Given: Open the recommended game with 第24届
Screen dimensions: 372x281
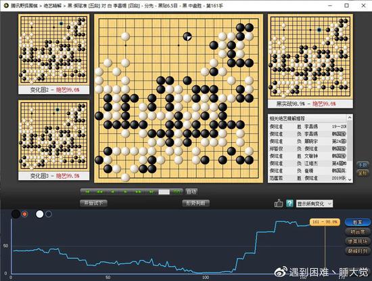Looking at the screenshot, I should coord(308,141).
